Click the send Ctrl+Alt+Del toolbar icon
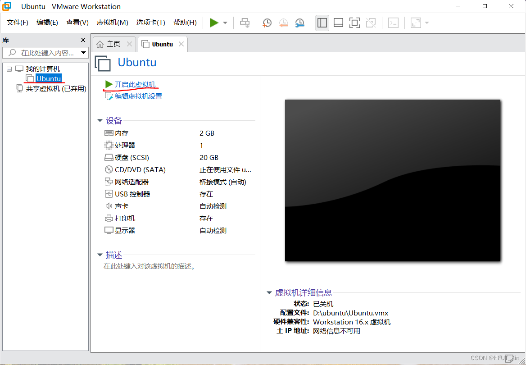 click(x=245, y=23)
